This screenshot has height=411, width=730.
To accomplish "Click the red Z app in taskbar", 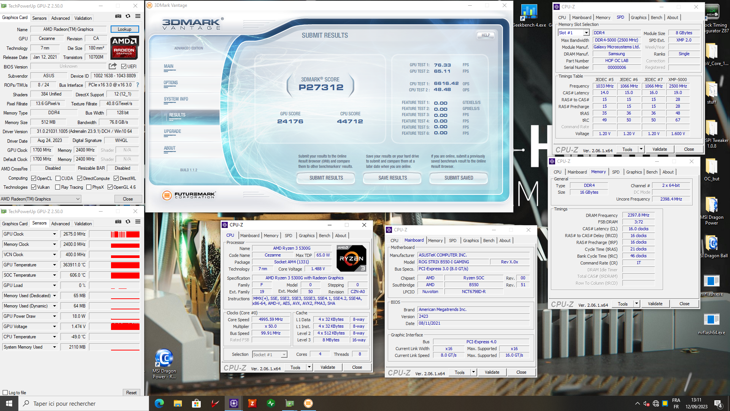I will coord(252,403).
